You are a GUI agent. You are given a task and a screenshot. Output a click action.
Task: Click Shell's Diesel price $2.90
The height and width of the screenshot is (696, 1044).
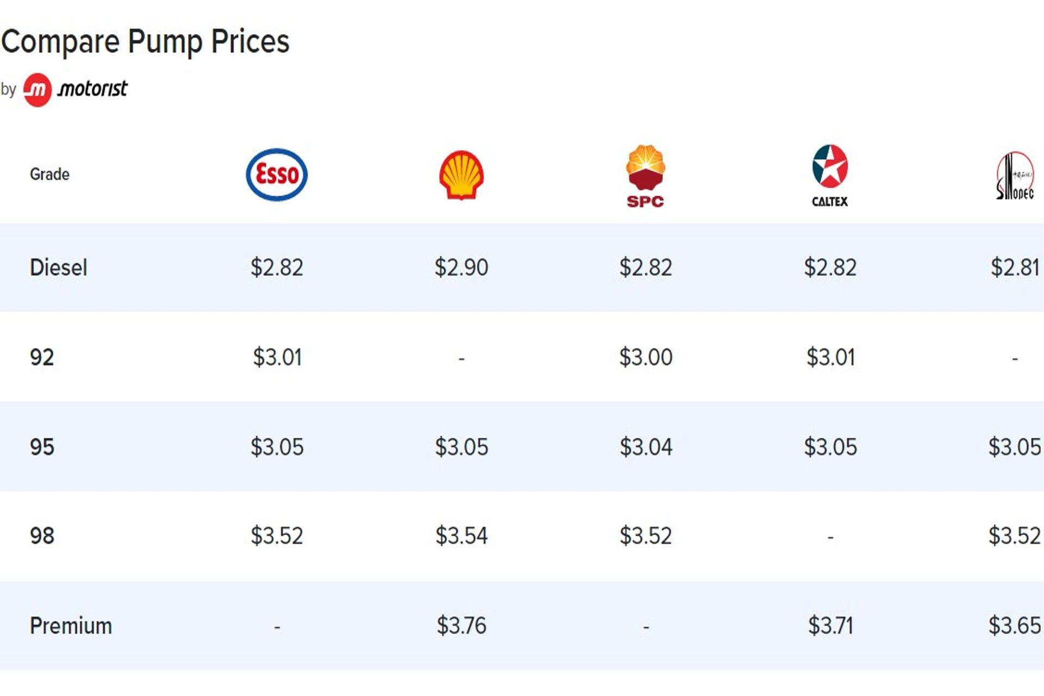(461, 268)
